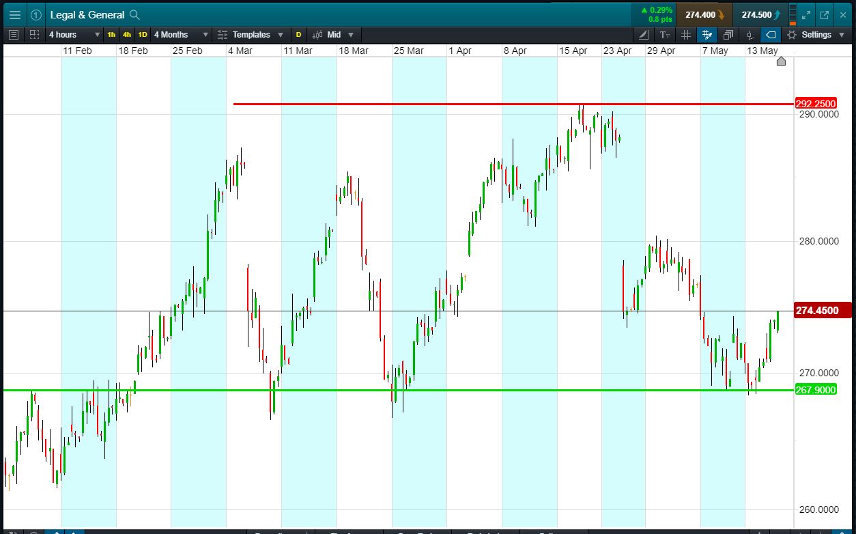The height and width of the screenshot is (534, 856).
Task: Click the red 292.2500 resistance label
Action: click(816, 104)
